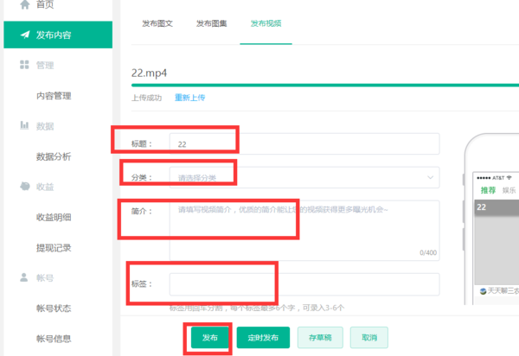Click the 取消 button
Screen dimensions: 519x356
[x=369, y=338]
